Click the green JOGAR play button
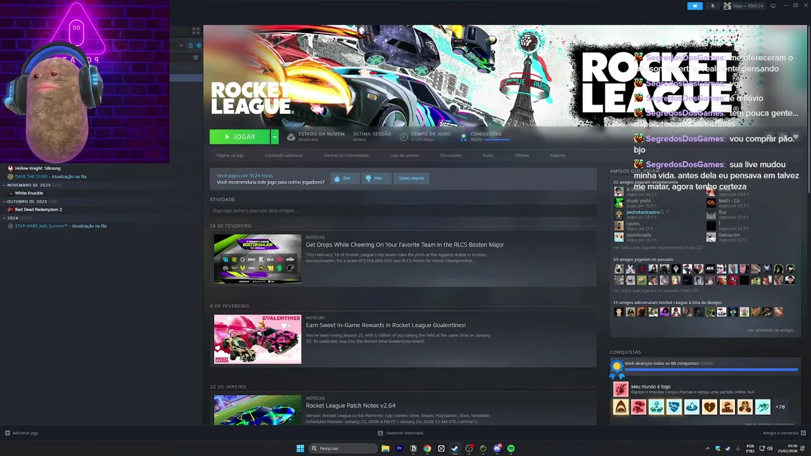The image size is (811, 456). tap(239, 137)
